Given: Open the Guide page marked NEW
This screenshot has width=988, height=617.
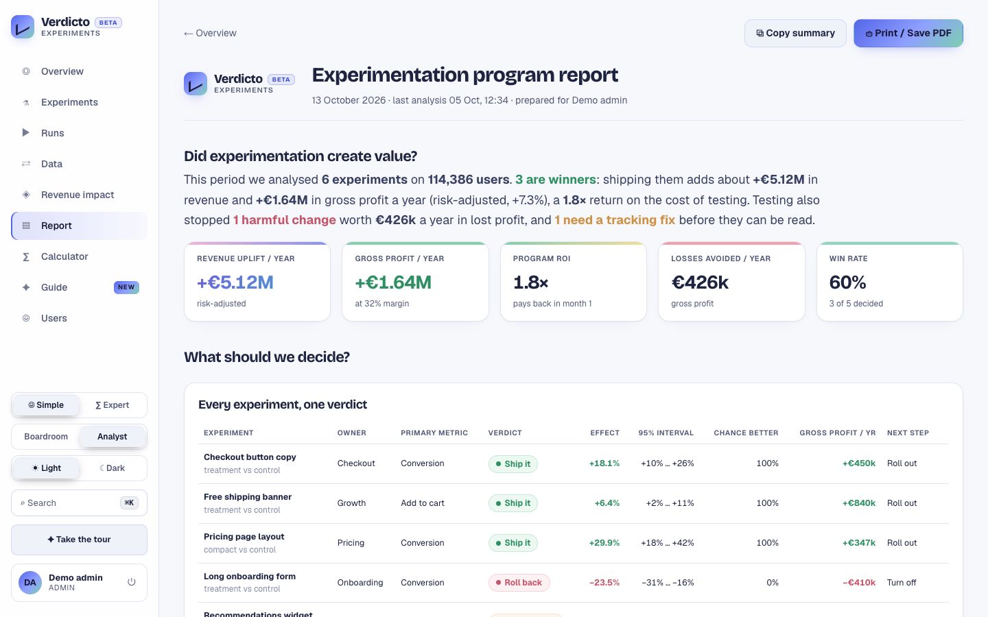Looking at the screenshot, I should point(79,287).
